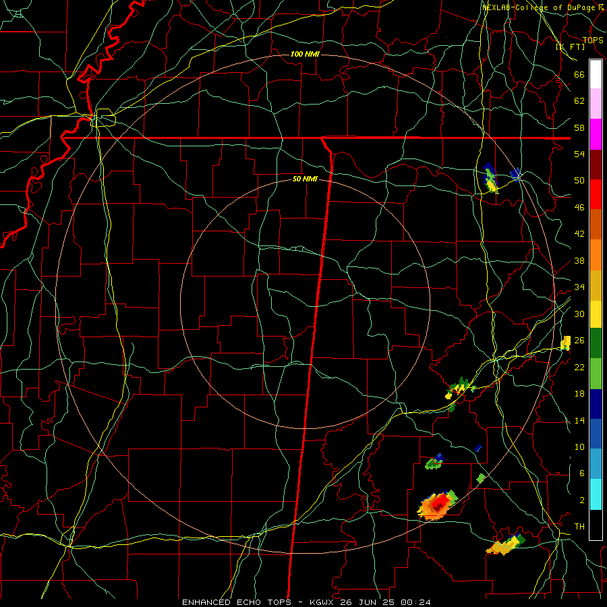Click the yellow-green echo cluster on the highway
This screenshot has width=607, height=607.
tap(460, 388)
